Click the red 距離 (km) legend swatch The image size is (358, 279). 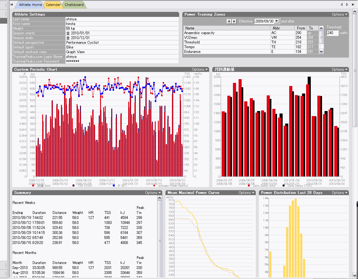pos(33,185)
